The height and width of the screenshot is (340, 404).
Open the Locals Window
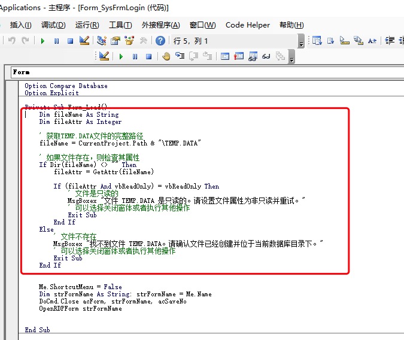224,56
